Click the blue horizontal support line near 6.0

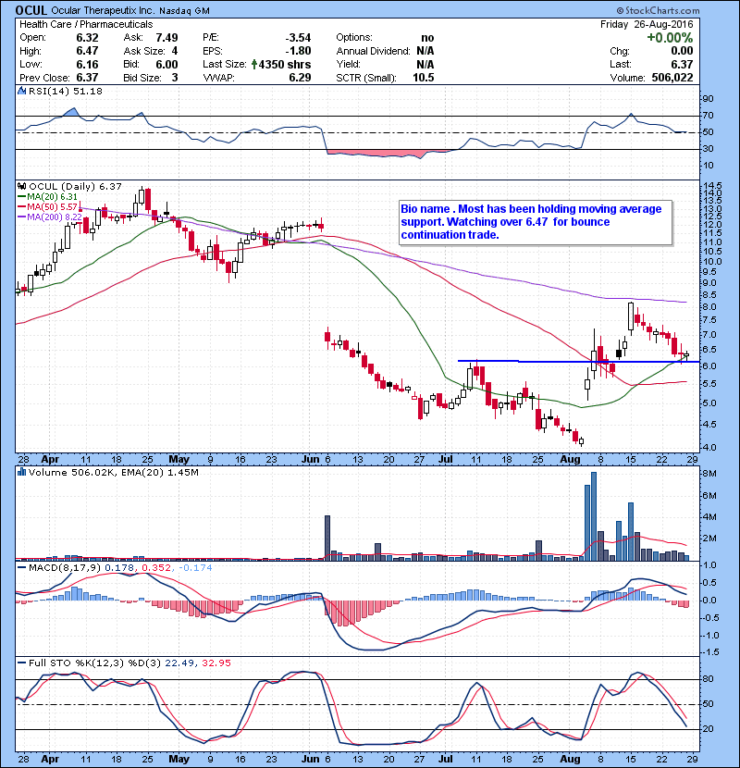(578, 362)
